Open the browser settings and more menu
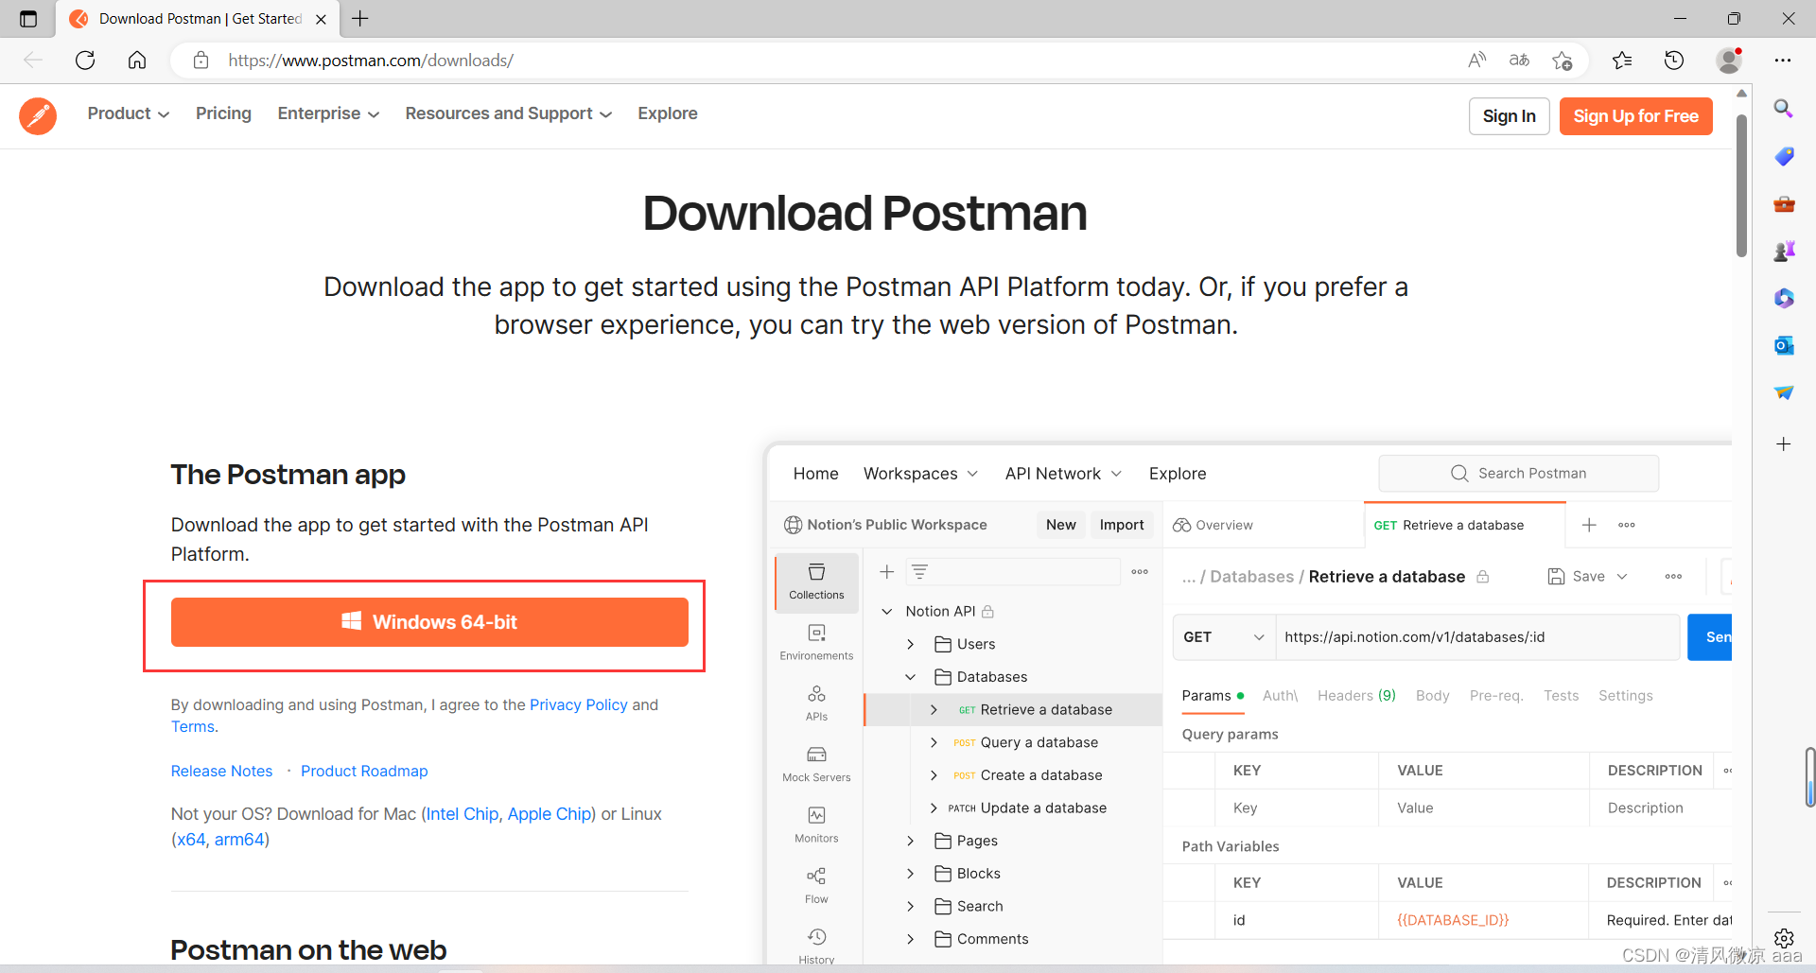This screenshot has width=1816, height=973. point(1783,61)
